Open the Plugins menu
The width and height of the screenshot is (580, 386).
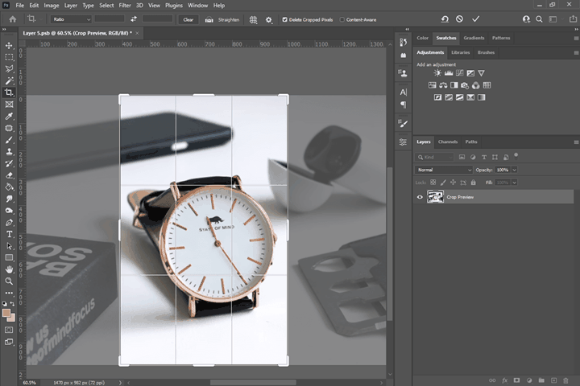coord(174,5)
